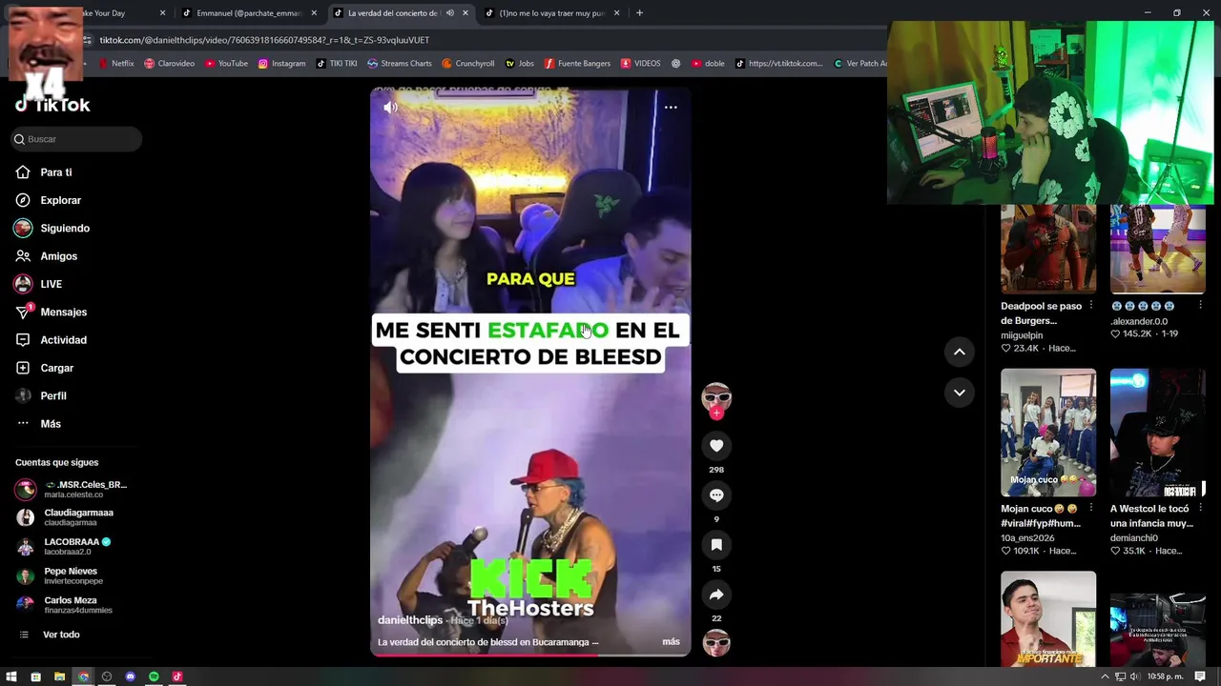Open A Westcol le tocó video thumbnail
1221x686 pixels.
(x=1158, y=433)
